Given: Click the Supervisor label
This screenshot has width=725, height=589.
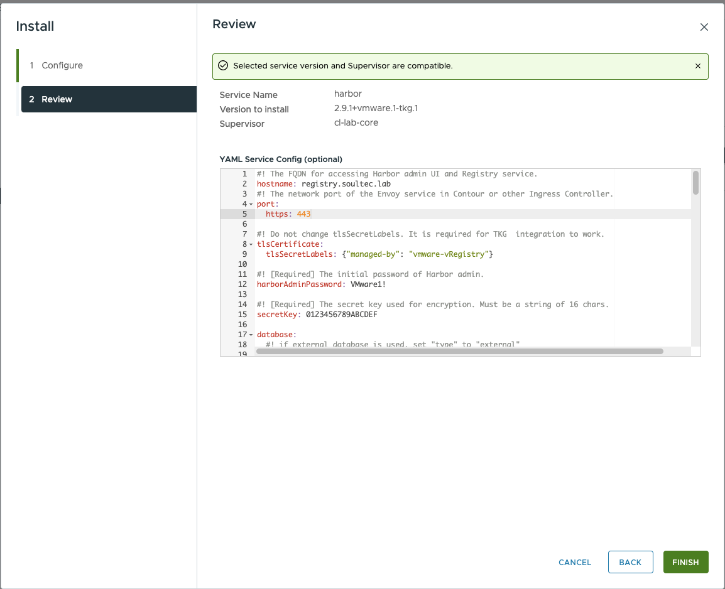Looking at the screenshot, I should tap(242, 124).
